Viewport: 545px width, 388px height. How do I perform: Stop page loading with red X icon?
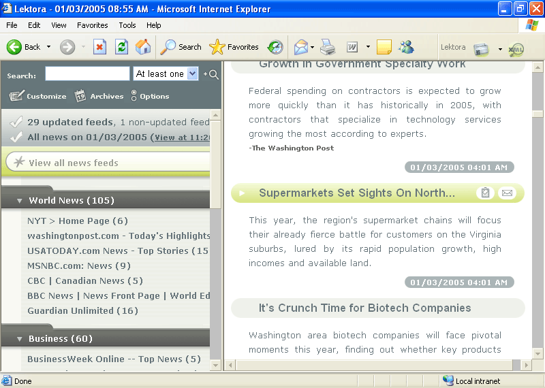tap(99, 47)
